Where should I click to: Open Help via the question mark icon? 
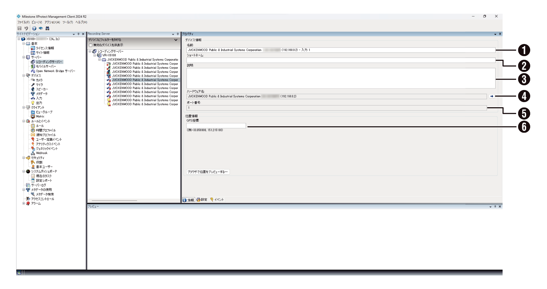pos(34,29)
